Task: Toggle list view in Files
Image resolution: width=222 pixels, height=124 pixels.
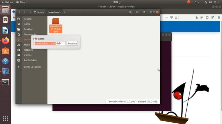Action: pyautogui.click(x=137, y=12)
